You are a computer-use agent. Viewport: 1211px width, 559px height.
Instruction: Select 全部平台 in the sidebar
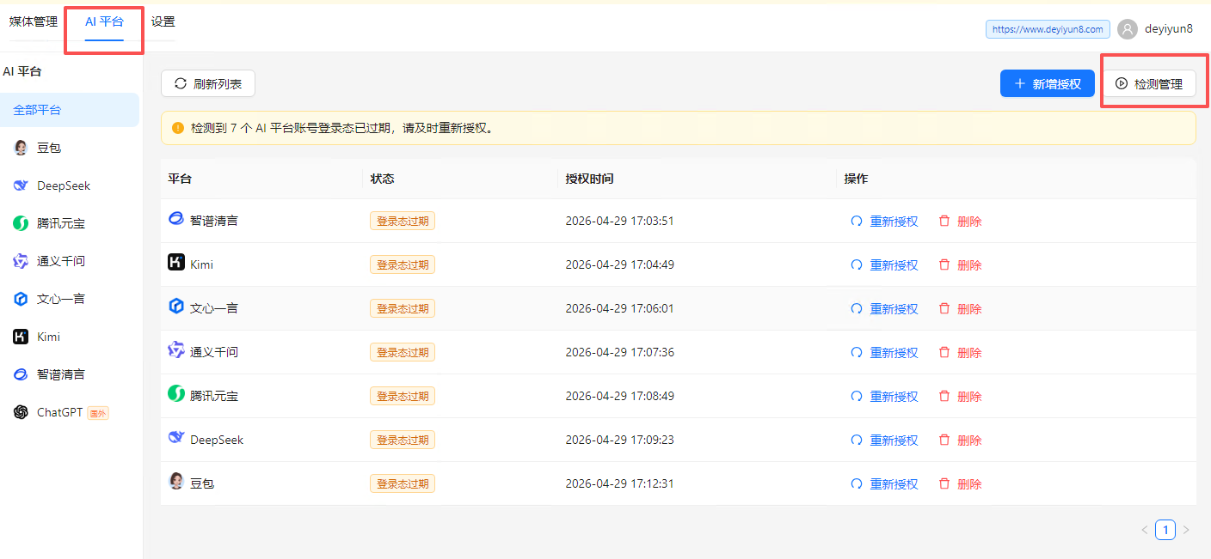point(70,110)
